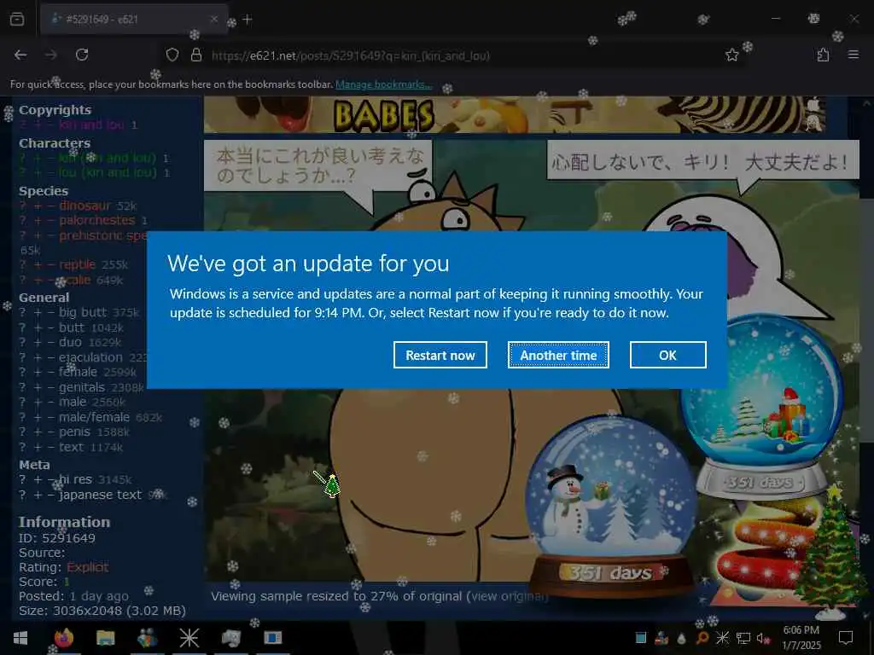Open the kiri and lou copyright tag
Image resolution: width=874 pixels, height=655 pixels.
coord(91,125)
